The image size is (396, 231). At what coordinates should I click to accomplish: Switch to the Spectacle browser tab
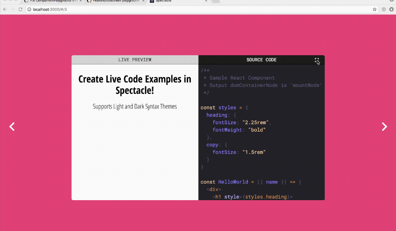[x=179, y=1]
